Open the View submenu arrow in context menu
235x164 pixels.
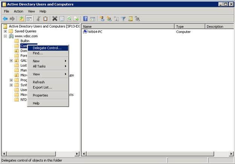(66, 74)
